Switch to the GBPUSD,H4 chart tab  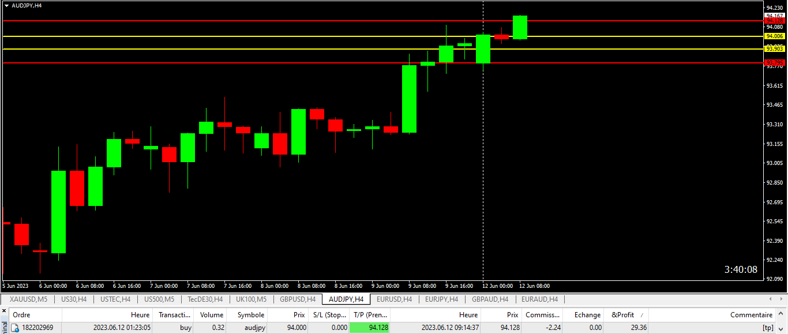tap(298, 299)
